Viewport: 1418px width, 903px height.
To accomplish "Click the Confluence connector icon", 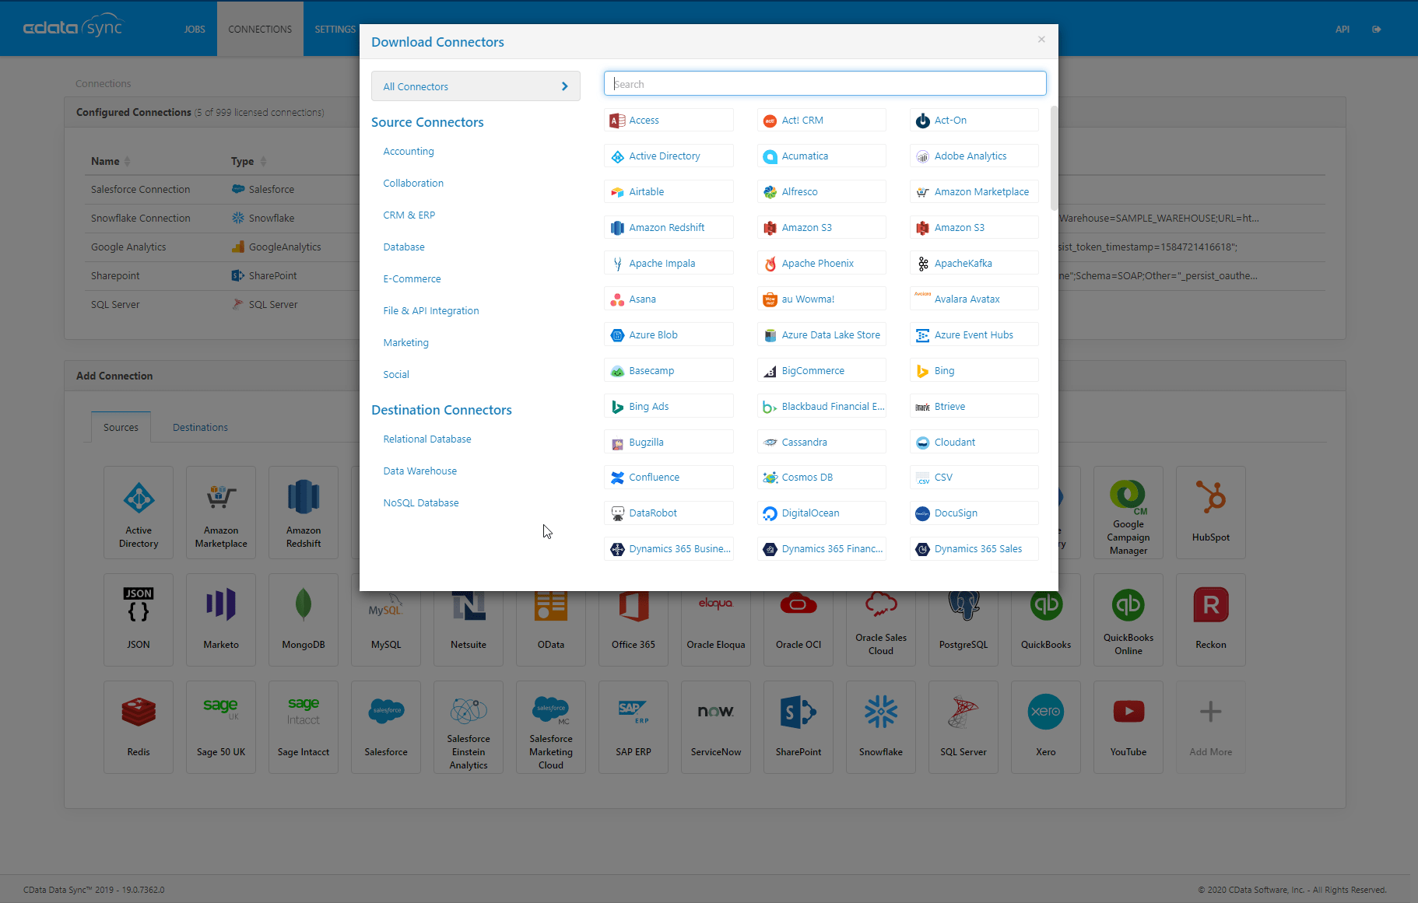I will point(617,478).
